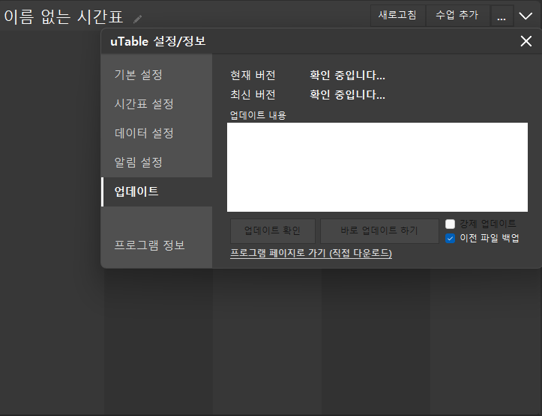Select the 업데이트 tab
This screenshot has height=416, width=542.
point(157,192)
